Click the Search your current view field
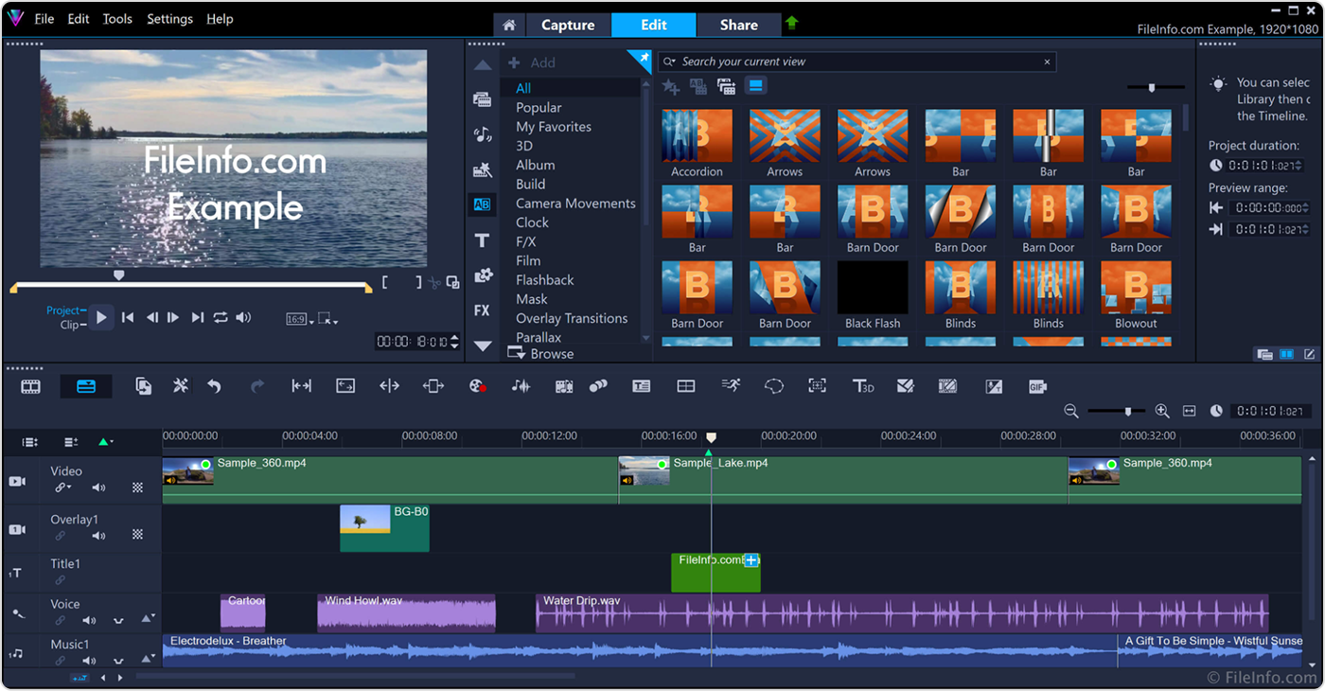Viewport: 1325px width, 691px height. pos(857,62)
